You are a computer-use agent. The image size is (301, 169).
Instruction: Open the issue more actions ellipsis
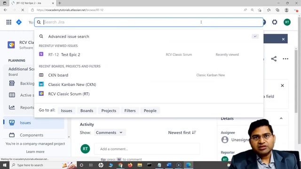(x=285, y=59)
